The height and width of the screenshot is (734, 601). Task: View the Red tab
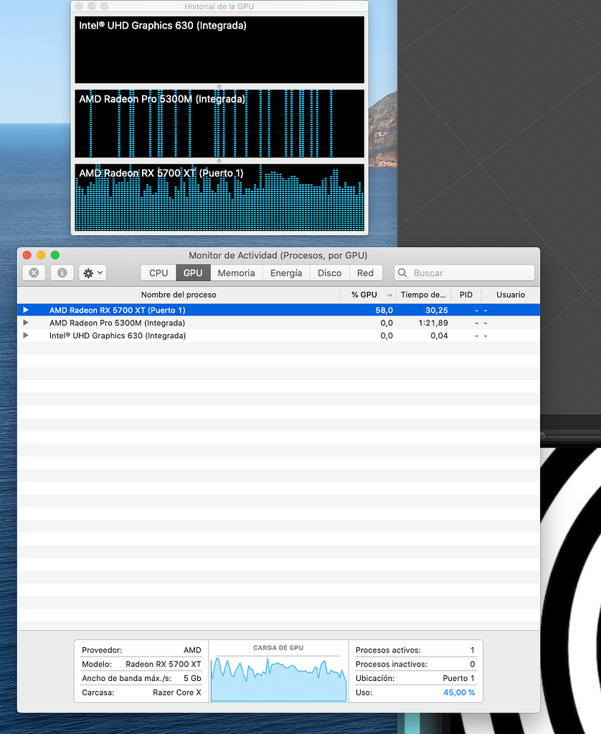(x=365, y=272)
